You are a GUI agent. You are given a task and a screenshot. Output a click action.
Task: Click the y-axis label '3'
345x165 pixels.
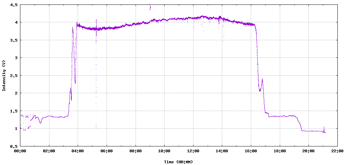(16, 58)
